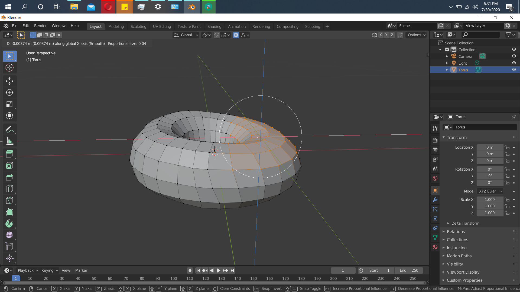Select the Annotate tool
Screen dimensions: 520x292
tap(10, 130)
